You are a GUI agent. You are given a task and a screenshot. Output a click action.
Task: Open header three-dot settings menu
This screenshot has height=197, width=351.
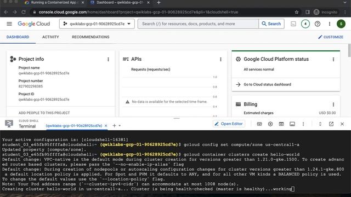330,24
